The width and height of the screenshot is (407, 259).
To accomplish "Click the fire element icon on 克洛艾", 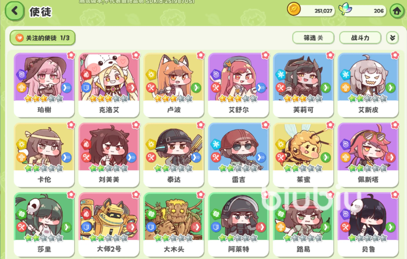I will click(86, 74).
